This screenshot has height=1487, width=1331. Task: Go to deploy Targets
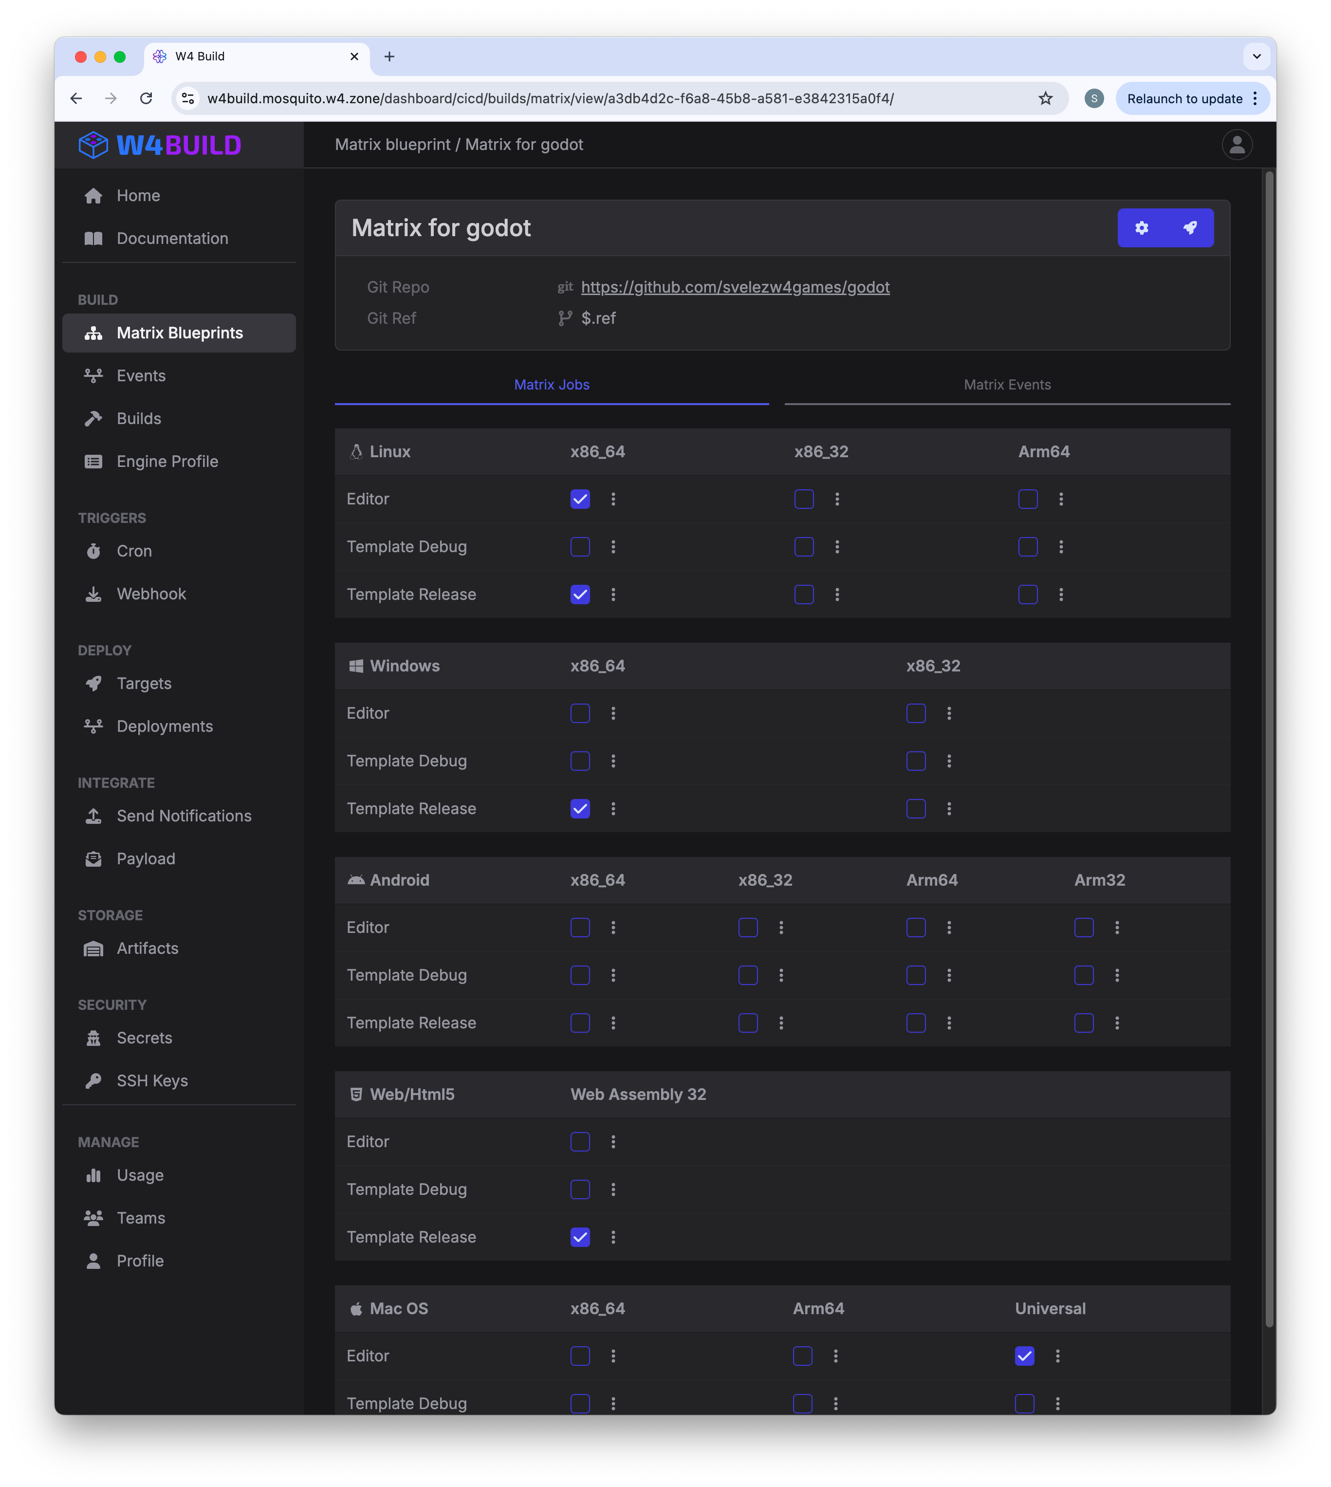179,683
